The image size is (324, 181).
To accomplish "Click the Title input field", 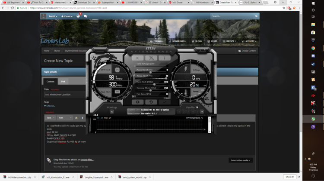I will 65,95.
